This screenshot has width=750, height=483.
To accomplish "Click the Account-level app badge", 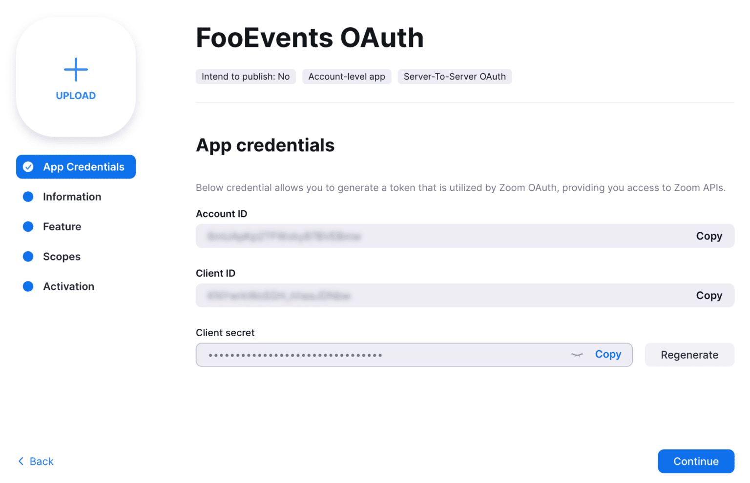I will tap(347, 77).
